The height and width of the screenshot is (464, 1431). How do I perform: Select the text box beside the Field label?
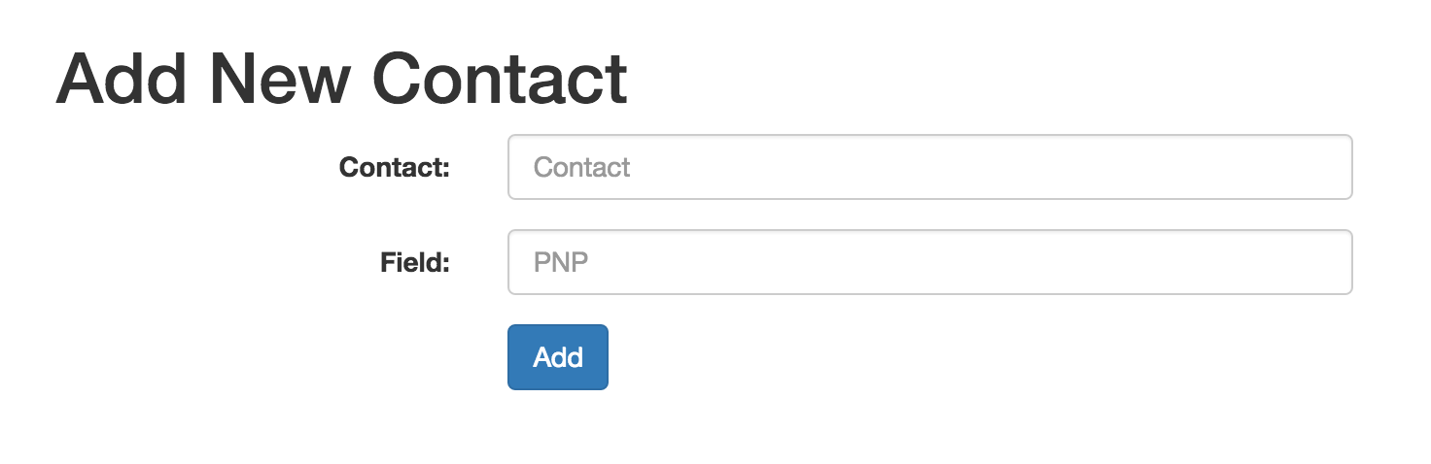tap(930, 262)
